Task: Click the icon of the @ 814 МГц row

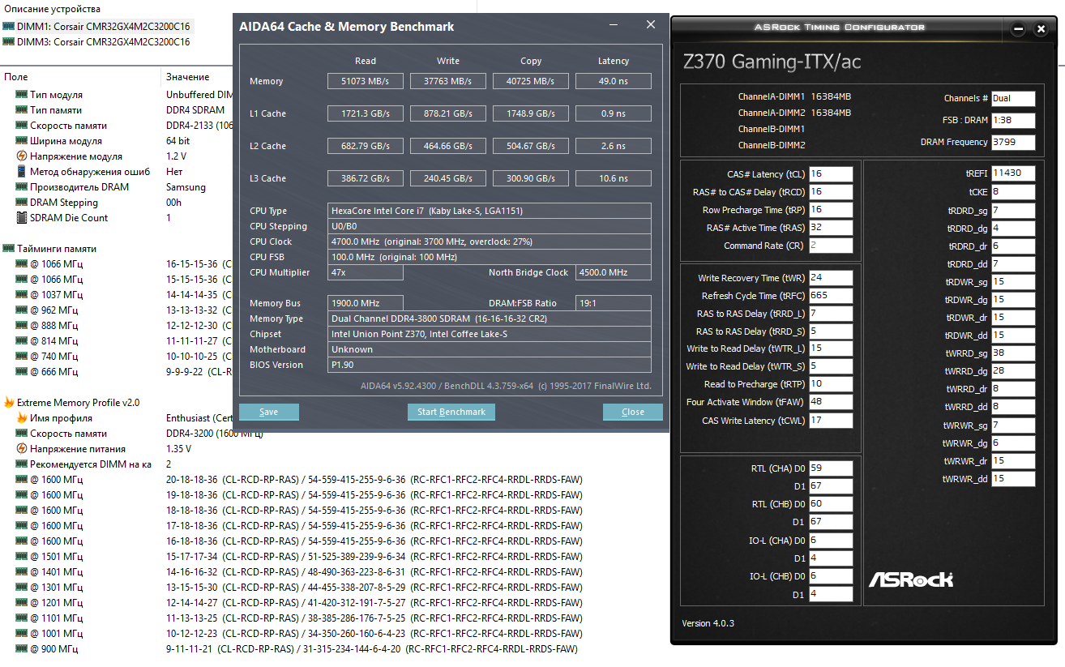Action: point(22,341)
